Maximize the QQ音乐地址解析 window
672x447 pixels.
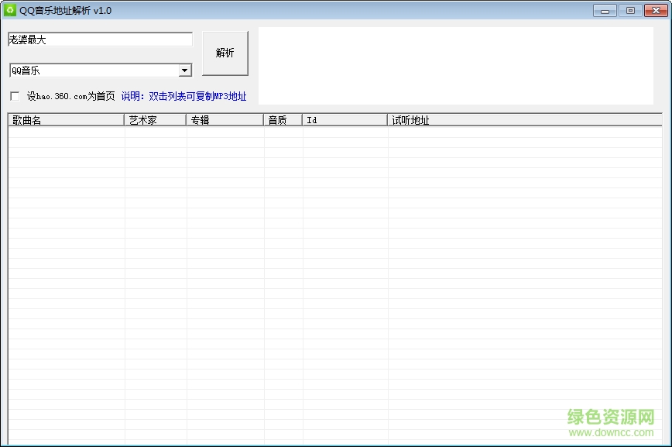(x=630, y=10)
